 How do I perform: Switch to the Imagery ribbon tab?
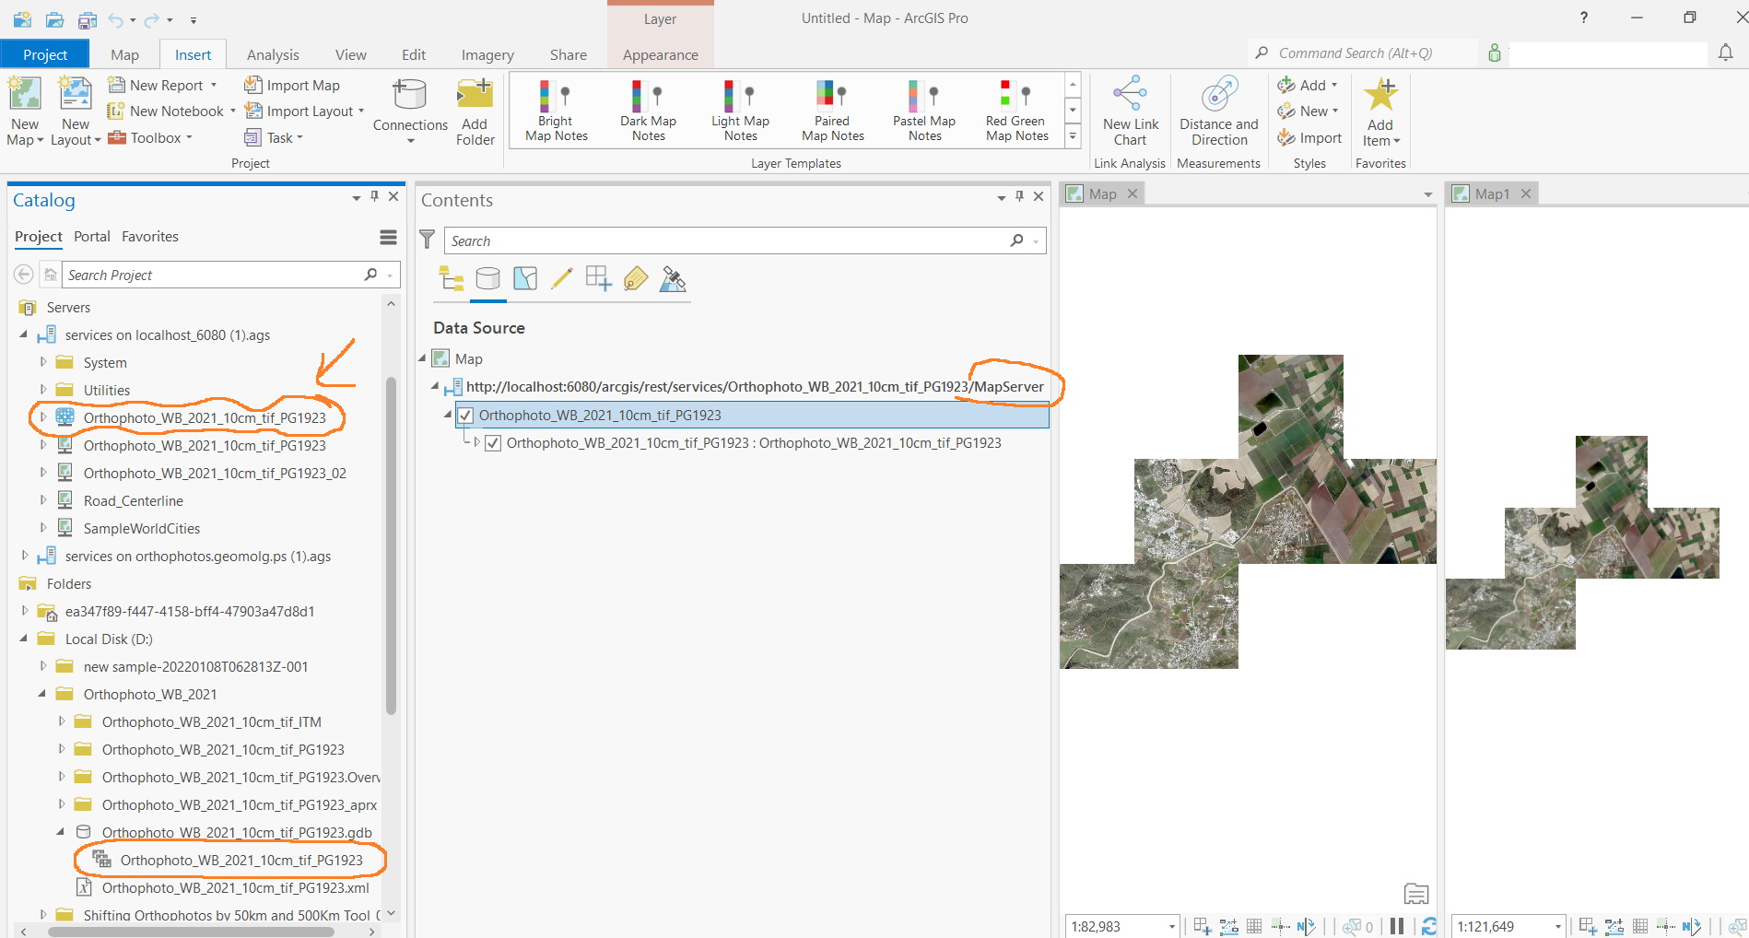pos(487,54)
